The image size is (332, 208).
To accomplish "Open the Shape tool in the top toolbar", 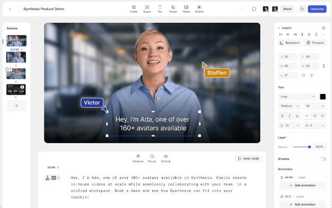I will [x=173, y=9].
